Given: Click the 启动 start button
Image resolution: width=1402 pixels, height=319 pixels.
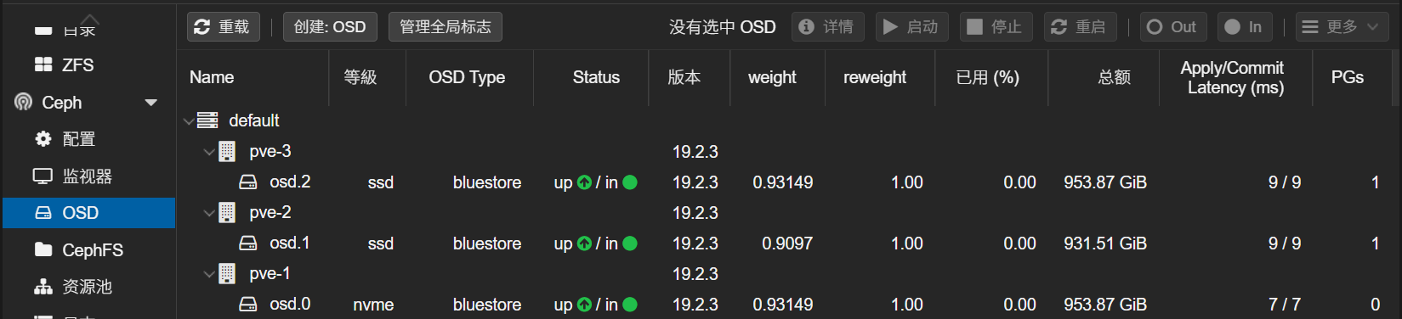Looking at the screenshot, I should [912, 27].
